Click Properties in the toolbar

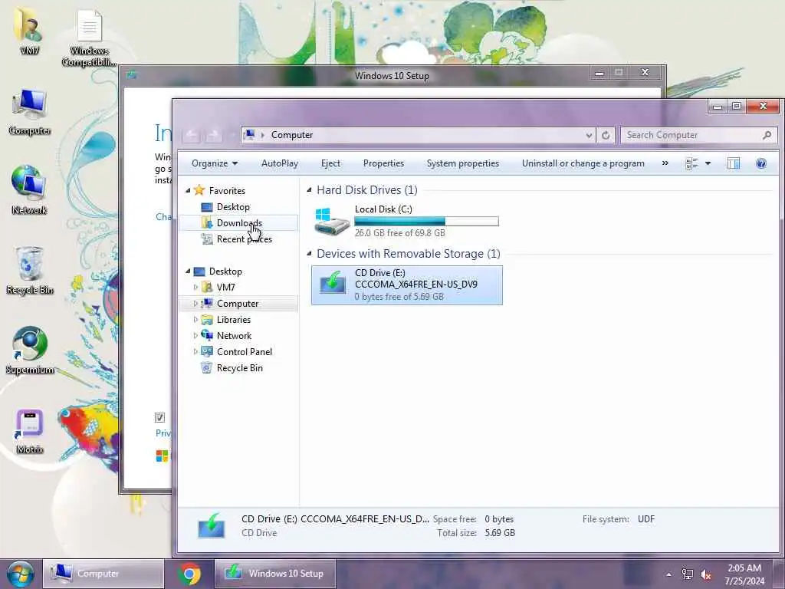pos(383,163)
